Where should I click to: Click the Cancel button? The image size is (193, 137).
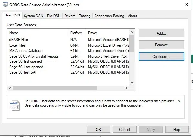125,130
